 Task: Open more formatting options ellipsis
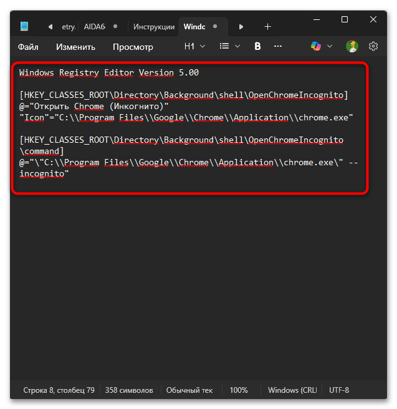pos(278,46)
